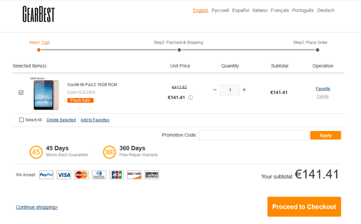Image resolution: width=361 pixels, height=224 pixels.
Task: Click the Color:GOLDEN text
Action: point(81,92)
